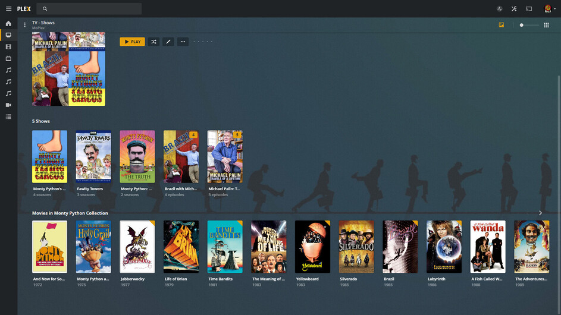This screenshot has height=315, width=561.
Task: Click the collection poster collage
Action: (68, 69)
